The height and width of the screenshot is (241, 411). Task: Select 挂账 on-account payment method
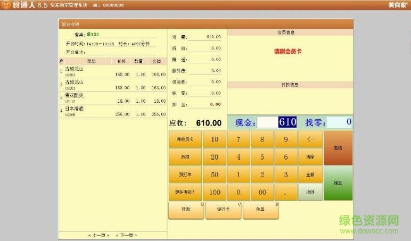coord(186,210)
